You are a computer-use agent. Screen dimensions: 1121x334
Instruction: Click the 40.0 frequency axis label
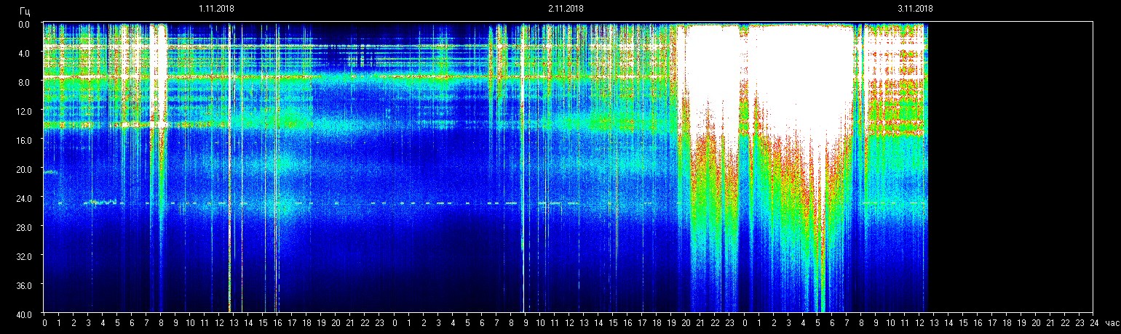click(25, 314)
